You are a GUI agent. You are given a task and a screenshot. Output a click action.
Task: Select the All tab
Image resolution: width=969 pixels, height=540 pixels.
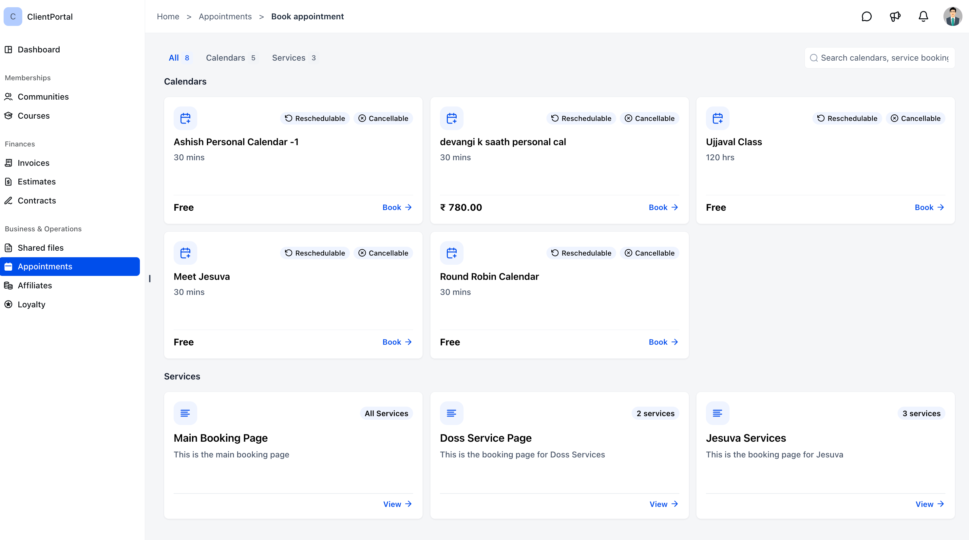tap(179, 58)
